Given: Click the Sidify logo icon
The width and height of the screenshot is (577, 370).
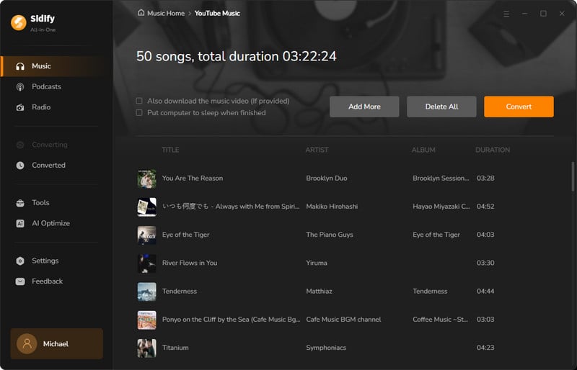Looking at the screenshot, I should [x=19, y=22].
